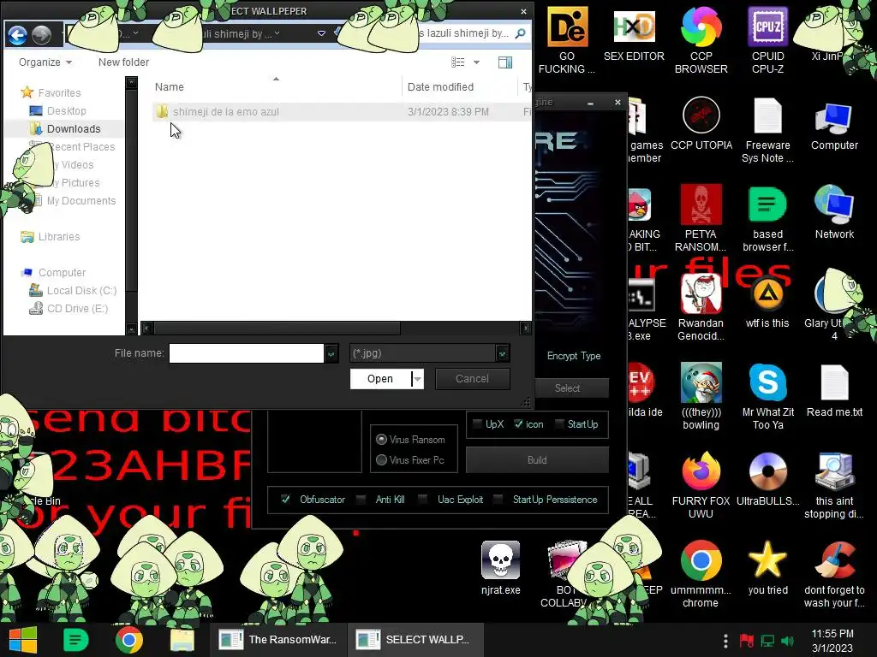Toggle the preview pane icon
The image size is (877, 657).
click(505, 62)
